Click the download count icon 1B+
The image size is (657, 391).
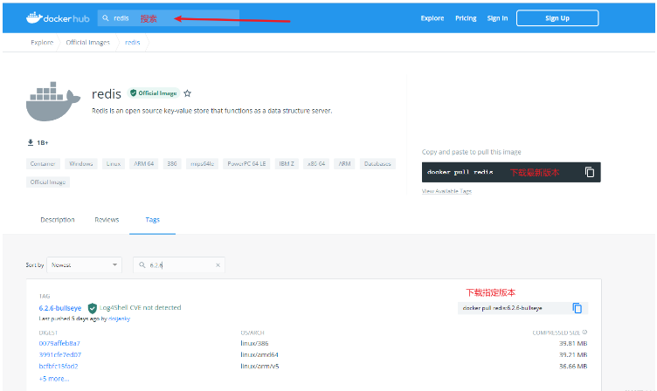(31, 142)
